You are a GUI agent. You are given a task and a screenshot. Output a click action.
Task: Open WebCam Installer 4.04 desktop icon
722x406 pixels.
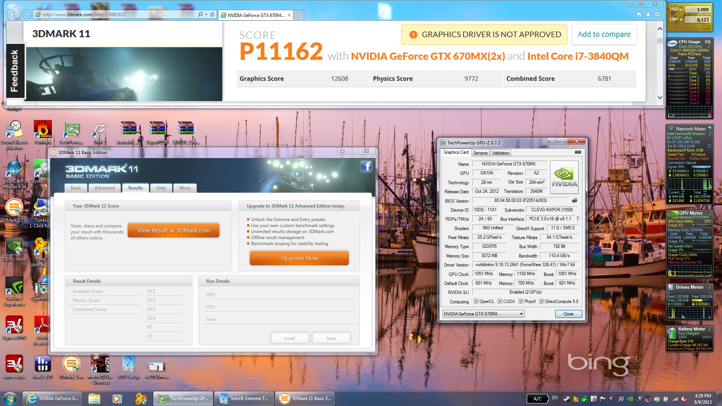pos(14,174)
